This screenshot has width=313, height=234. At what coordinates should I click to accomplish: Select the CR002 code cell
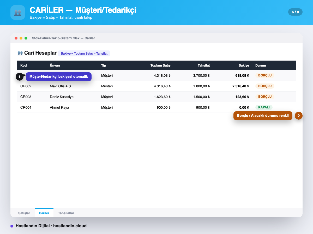[x=26, y=86]
